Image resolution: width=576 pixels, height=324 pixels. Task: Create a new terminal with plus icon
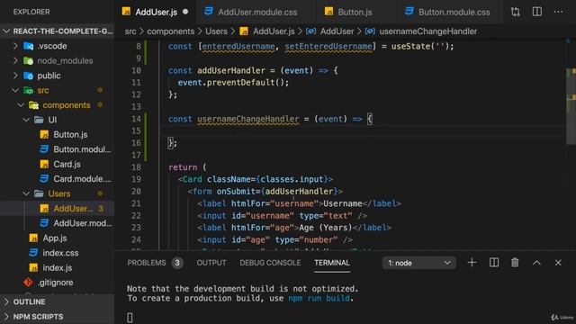[472, 263]
